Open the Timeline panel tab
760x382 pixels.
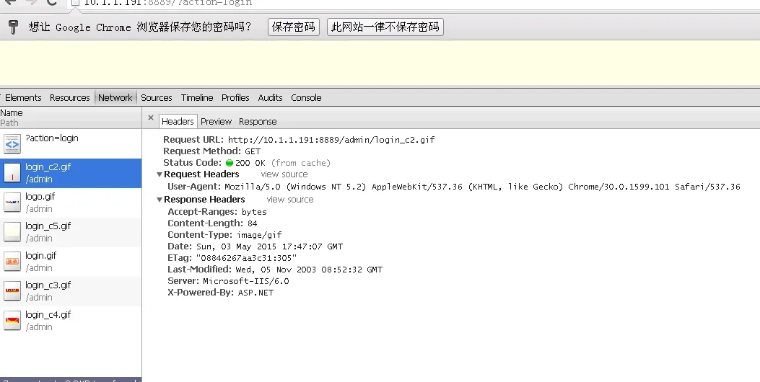click(197, 97)
